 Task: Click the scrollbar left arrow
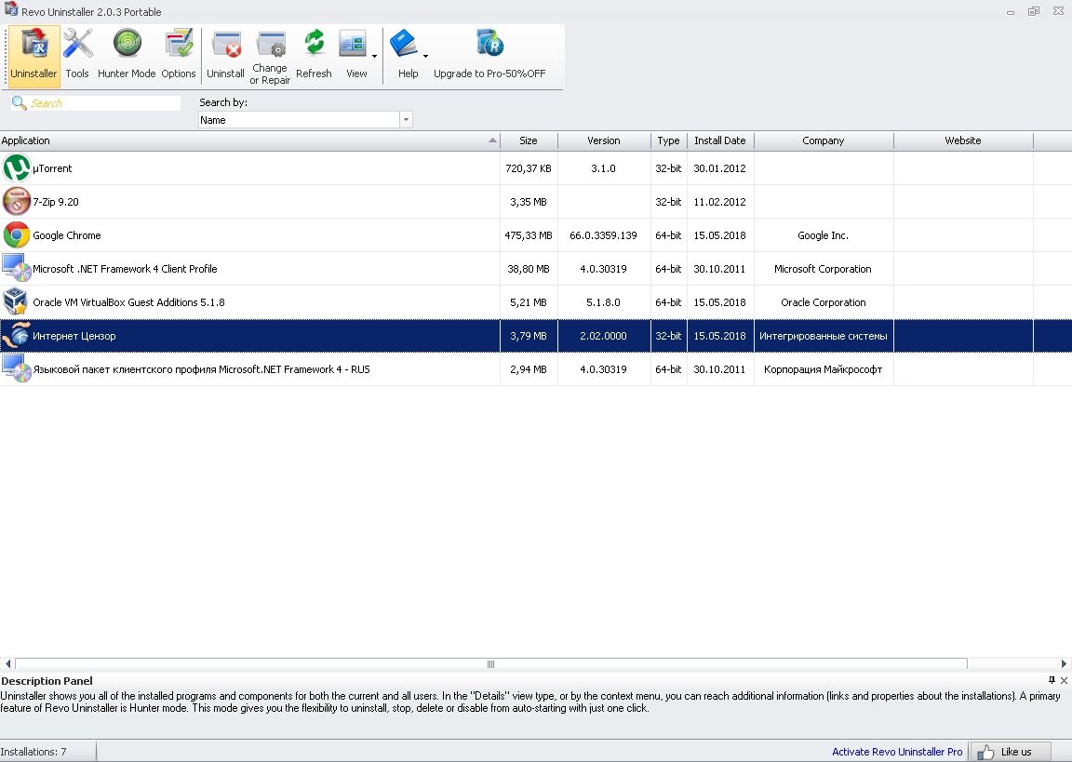coord(7,663)
